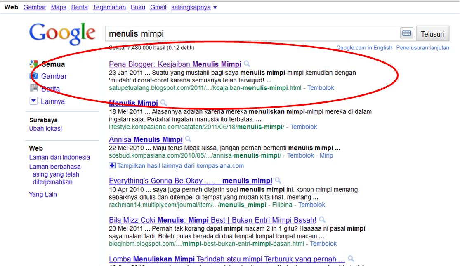Screen dimensions: 460x266
Task: Select Semua filter in left sidebar
Action: pyautogui.click(x=53, y=64)
